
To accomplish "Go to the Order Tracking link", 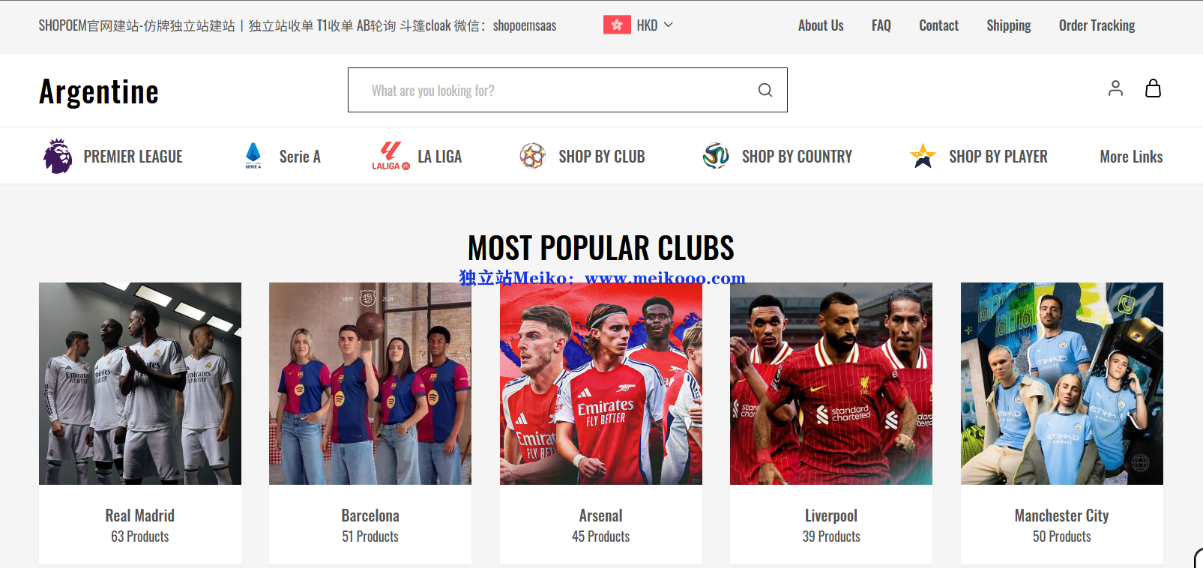I will point(1097,25).
